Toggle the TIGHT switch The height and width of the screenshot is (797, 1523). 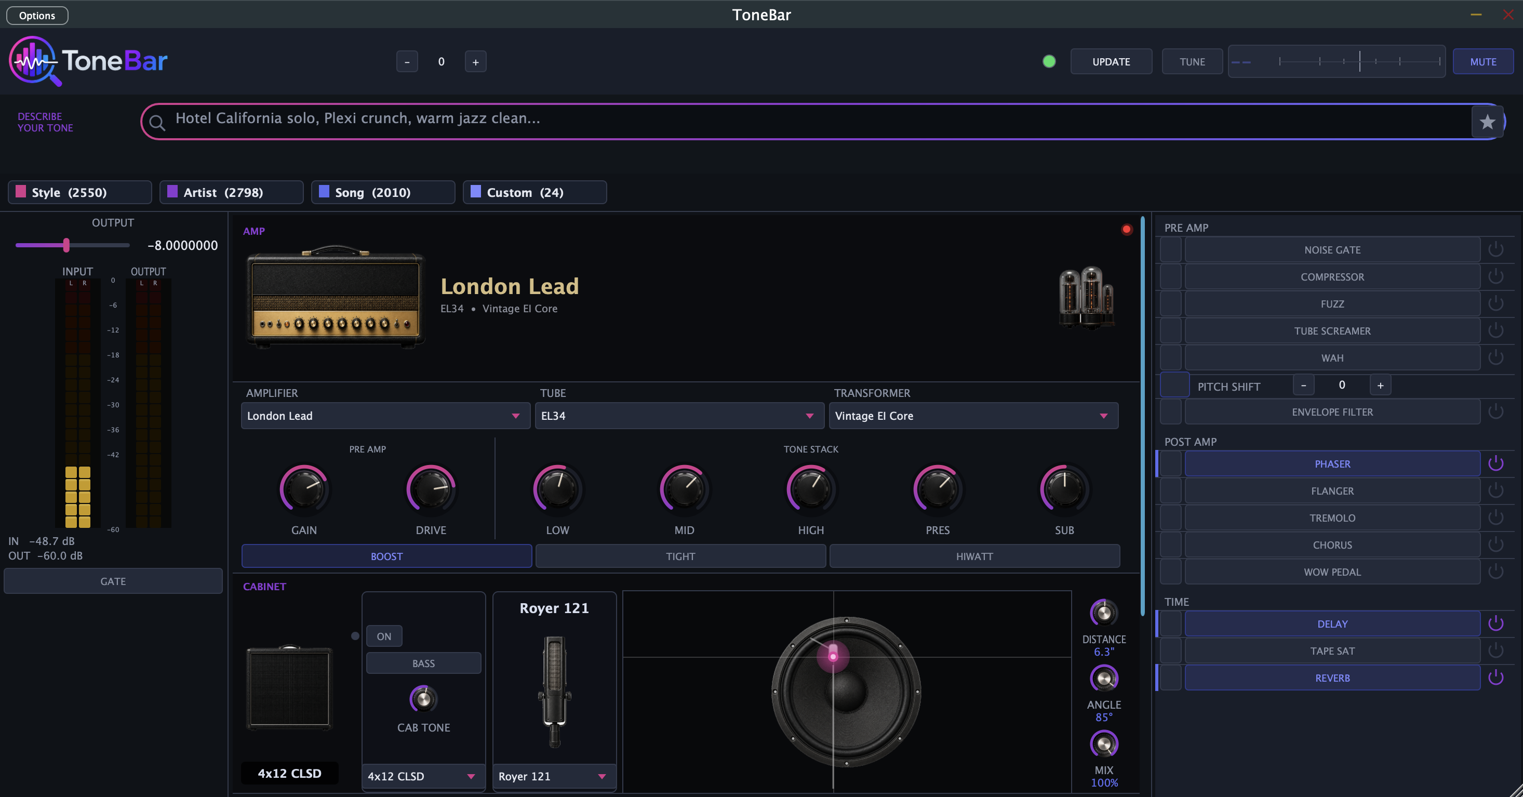tap(680, 556)
